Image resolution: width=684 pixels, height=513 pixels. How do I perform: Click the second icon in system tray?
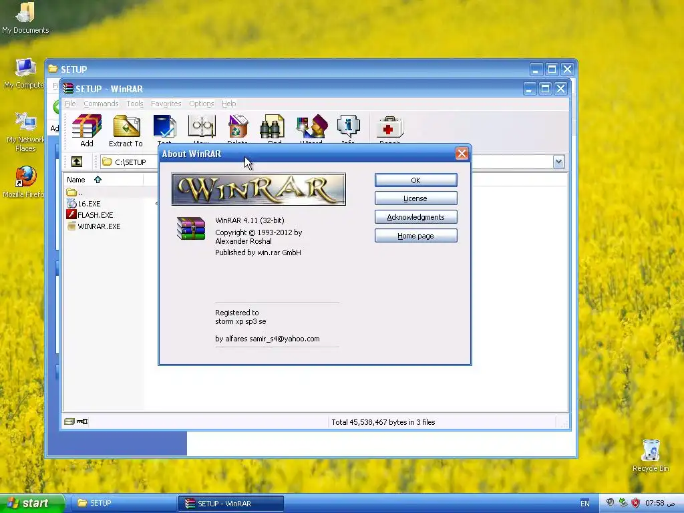tap(623, 503)
